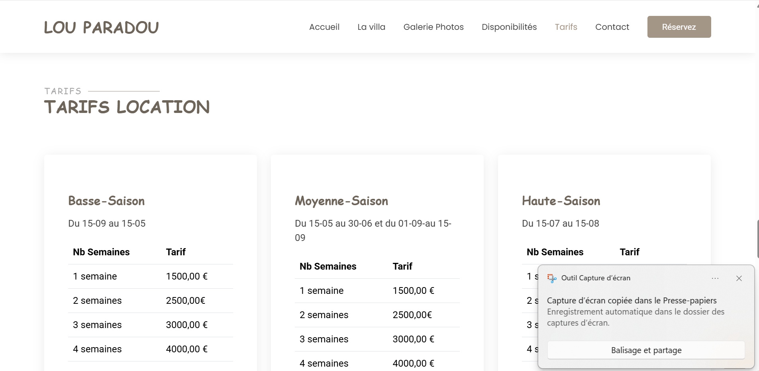Click the "Capture d'écran copiée" notification message
The height and width of the screenshot is (371, 759).
(632, 301)
